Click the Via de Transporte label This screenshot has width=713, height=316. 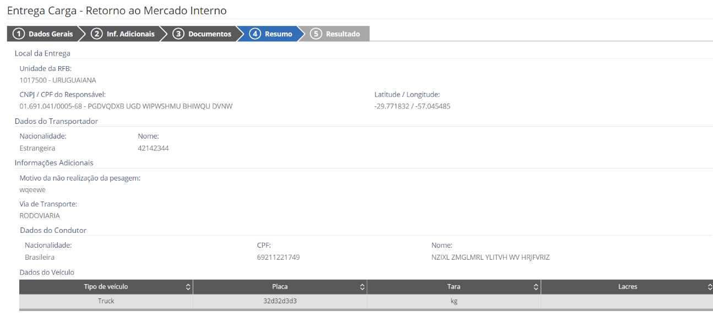(x=48, y=204)
